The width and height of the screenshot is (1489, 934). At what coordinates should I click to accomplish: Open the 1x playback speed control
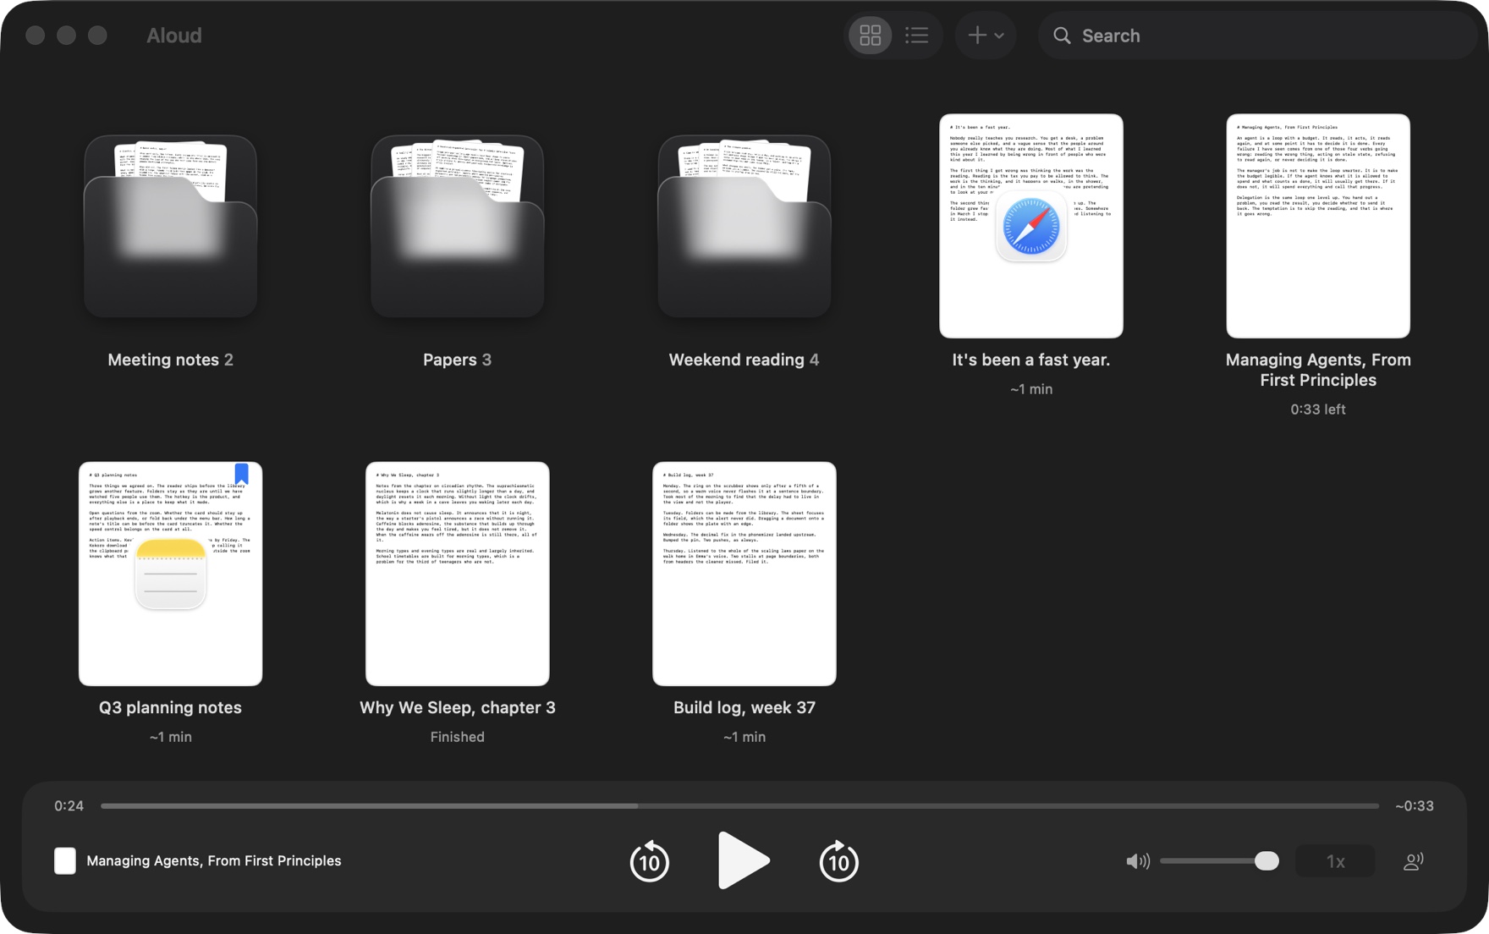1335,861
